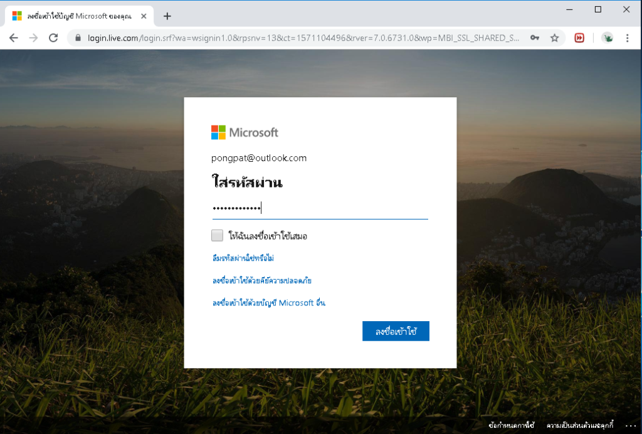Go back using the browser back arrow
The image size is (642, 434).
14,38
